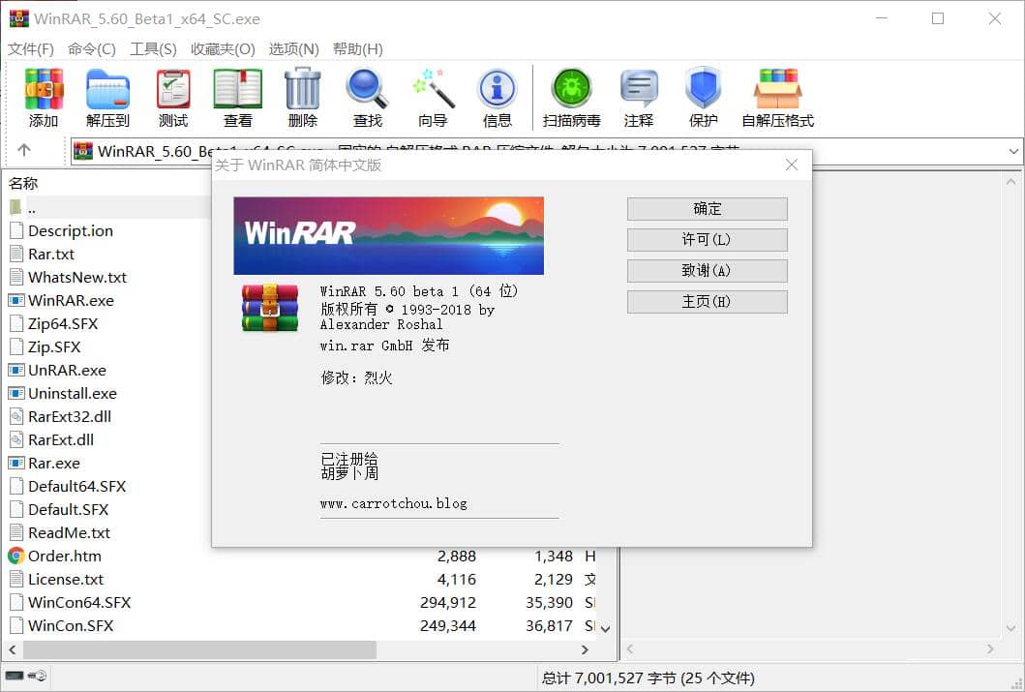Click the Info (信息) toolbar icon
The height and width of the screenshot is (692, 1025).
click(x=497, y=90)
